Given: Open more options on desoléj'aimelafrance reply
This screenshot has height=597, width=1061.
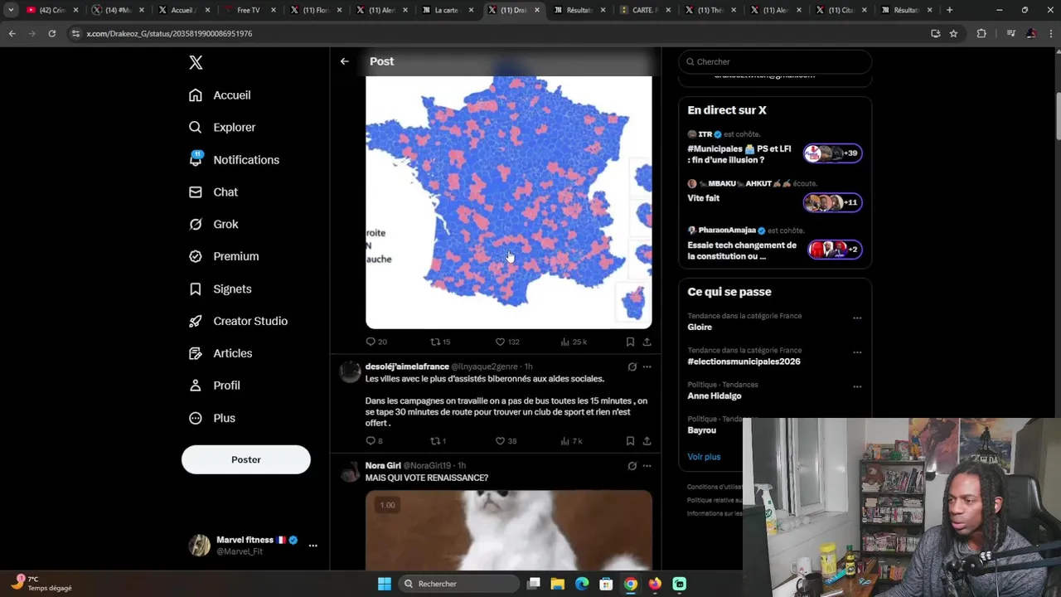Looking at the screenshot, I should click(x=647, y=366).
